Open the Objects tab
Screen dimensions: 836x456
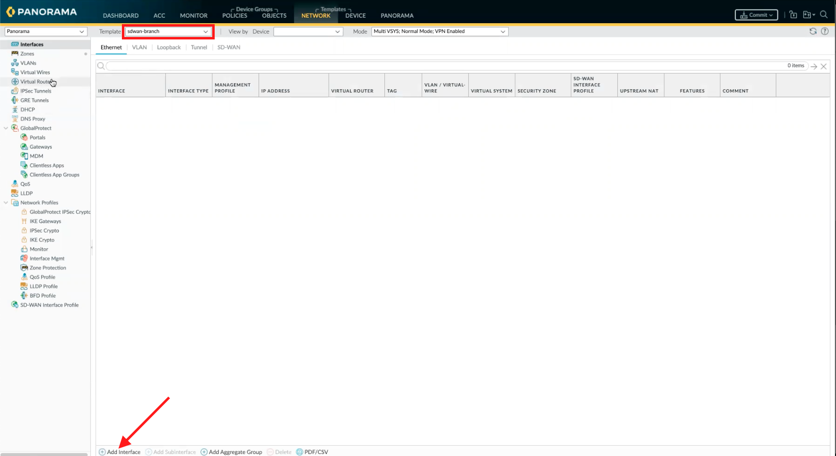pos(274,16)
